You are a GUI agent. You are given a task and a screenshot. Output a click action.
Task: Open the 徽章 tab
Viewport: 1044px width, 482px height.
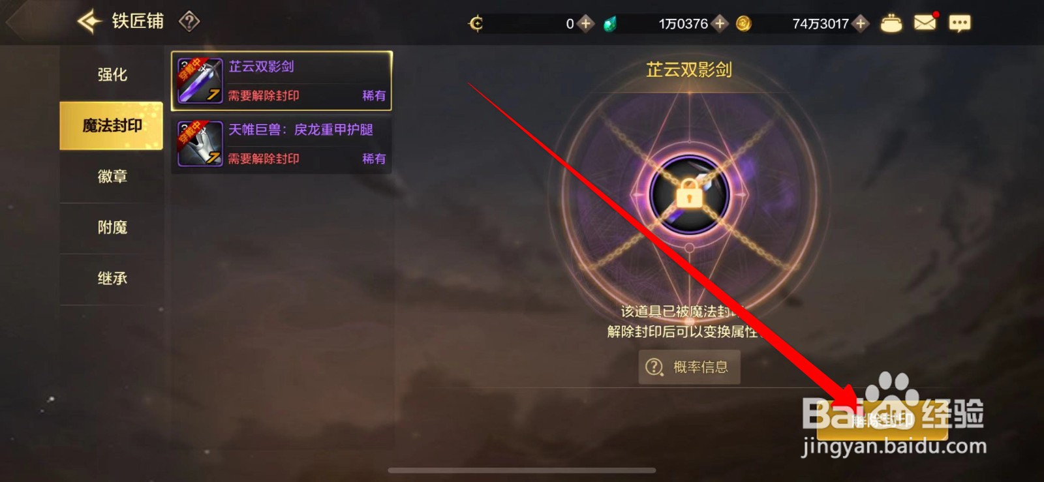(112, 177)
